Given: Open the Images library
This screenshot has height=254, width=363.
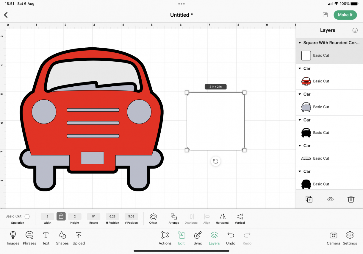Looking at the screenshot, I should coord(13,238).
